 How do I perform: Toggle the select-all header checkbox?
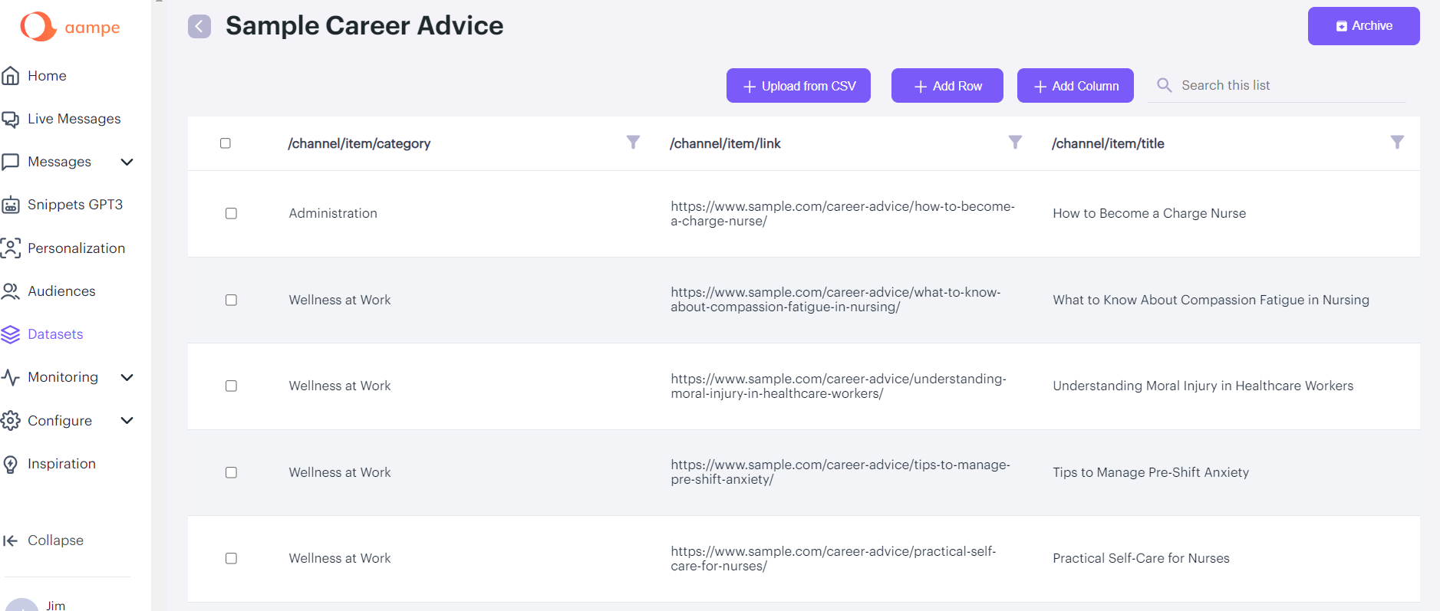click(x=226, y=143)
